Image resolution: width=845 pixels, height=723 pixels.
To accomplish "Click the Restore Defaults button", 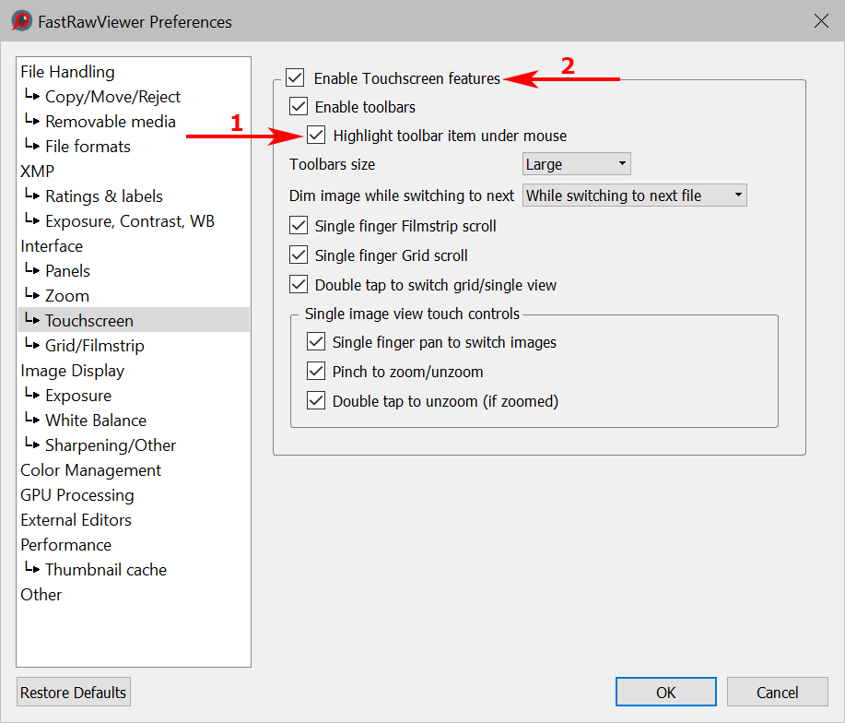I will (74, 693).
